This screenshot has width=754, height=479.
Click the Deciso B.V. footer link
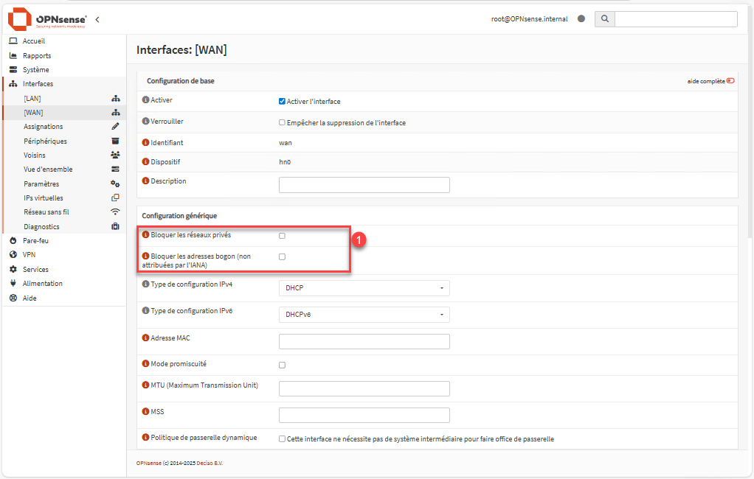click(x=209, y=463)
